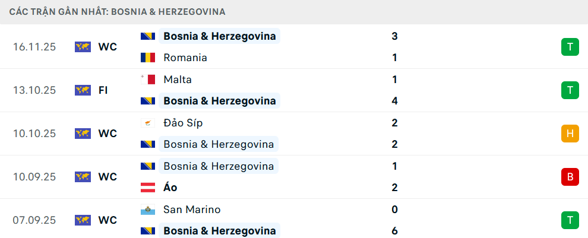Click the Malta flag icon
588x238 pixels.
148,80
